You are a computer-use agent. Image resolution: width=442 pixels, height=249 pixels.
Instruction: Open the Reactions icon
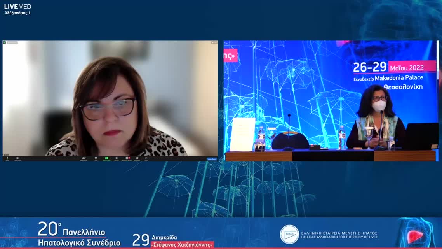coord(137,158)
